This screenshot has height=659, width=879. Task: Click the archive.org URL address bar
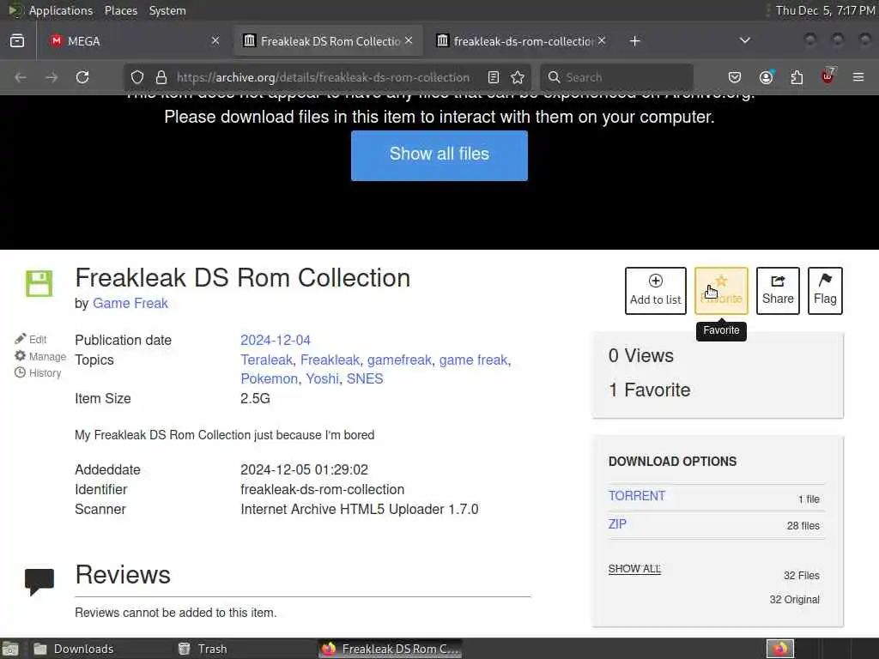tap(323, 77)
